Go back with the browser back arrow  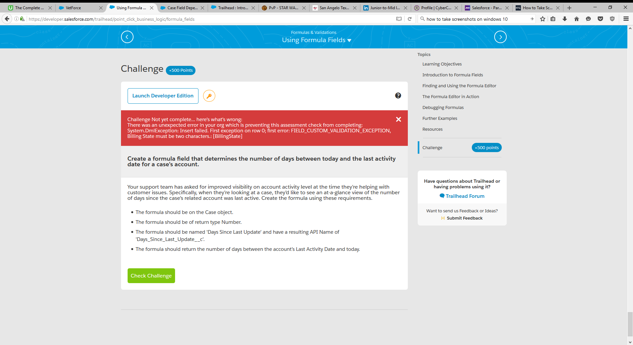coord(7,19)
